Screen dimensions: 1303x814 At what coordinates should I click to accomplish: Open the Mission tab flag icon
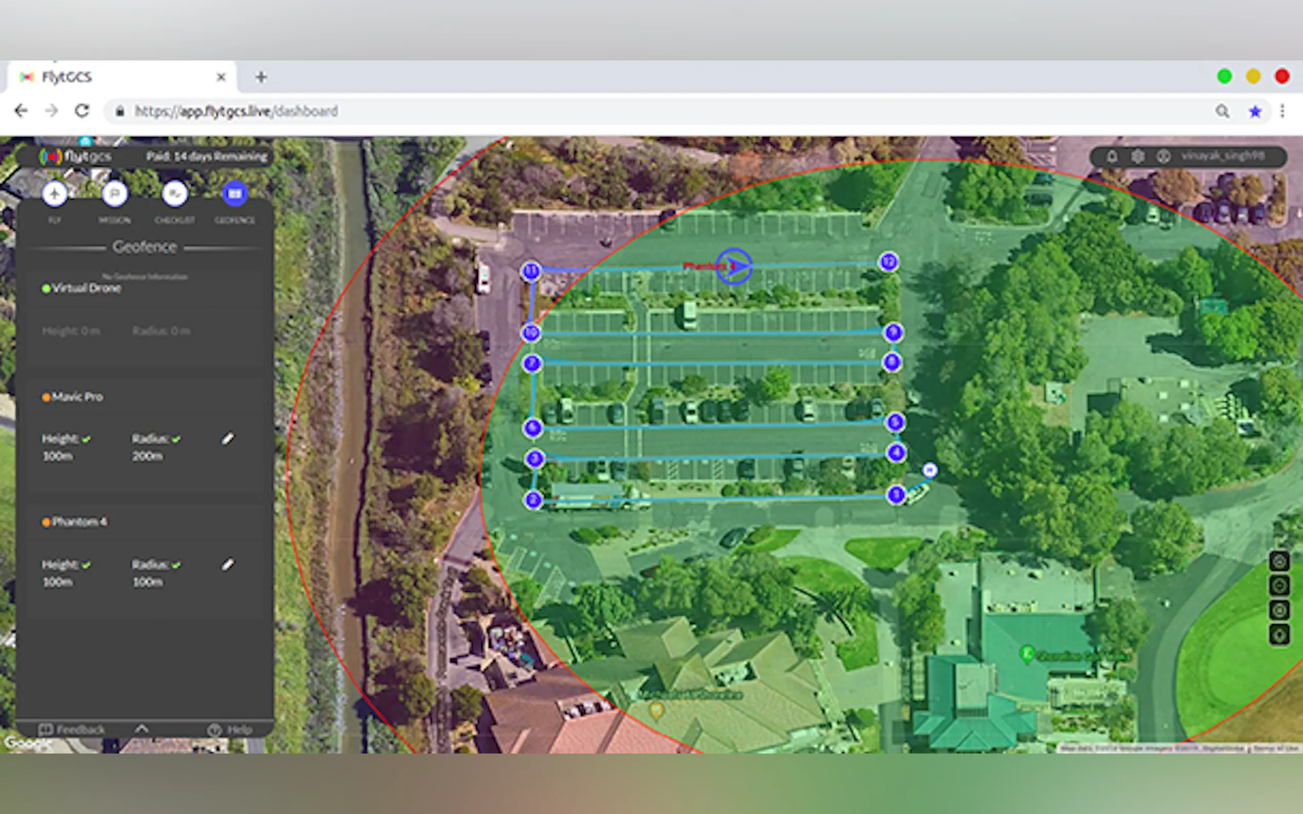click(115, 194)
